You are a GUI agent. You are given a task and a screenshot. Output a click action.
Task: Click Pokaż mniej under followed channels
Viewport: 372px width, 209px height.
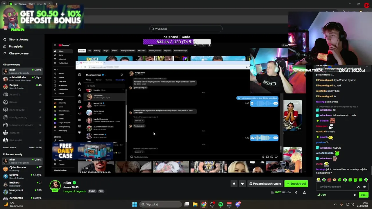[35, 147]
